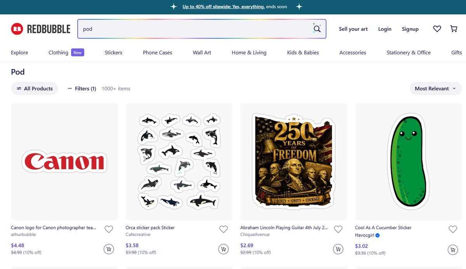The height and width of the screenshot is (269, 466).
Task: Open the Stickers menu
Action: 113,52
